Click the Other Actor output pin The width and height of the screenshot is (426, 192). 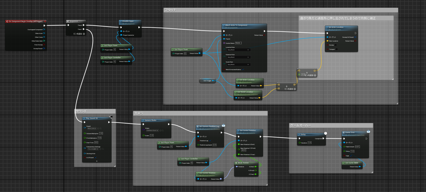point(44,33)
